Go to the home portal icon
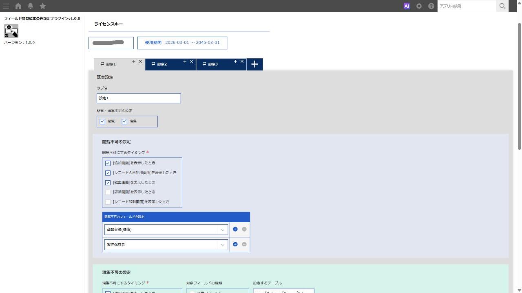This screenshot has width=522, height=293. (18, 6)
